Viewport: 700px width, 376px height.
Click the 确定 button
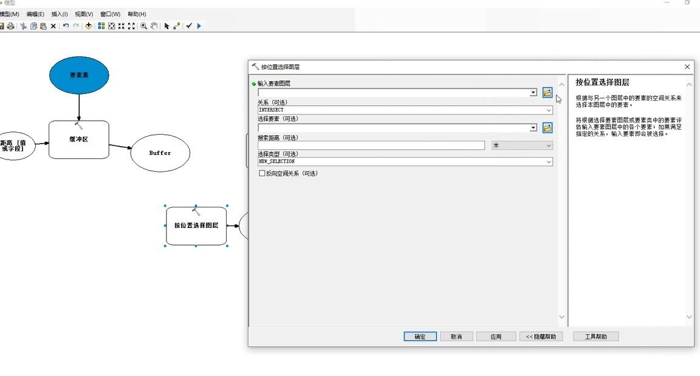pos(420,337)
